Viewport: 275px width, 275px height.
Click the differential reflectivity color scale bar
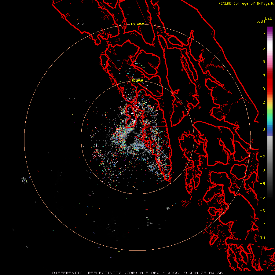point(270,136)
